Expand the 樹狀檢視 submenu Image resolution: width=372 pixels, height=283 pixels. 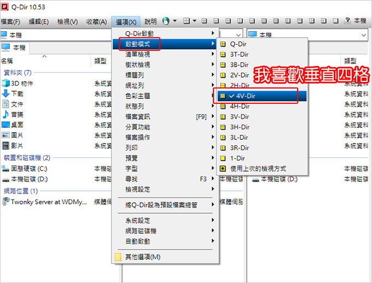coord(165,64)
